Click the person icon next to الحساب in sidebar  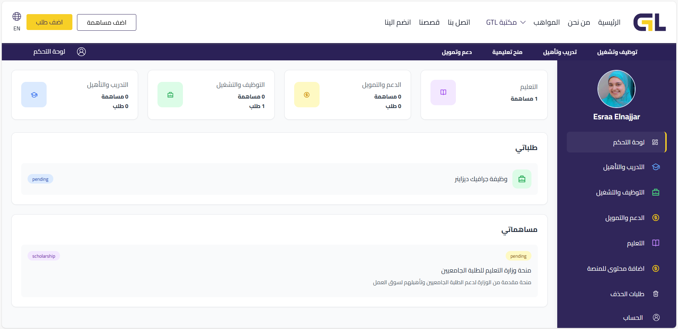tap(656, 318)
